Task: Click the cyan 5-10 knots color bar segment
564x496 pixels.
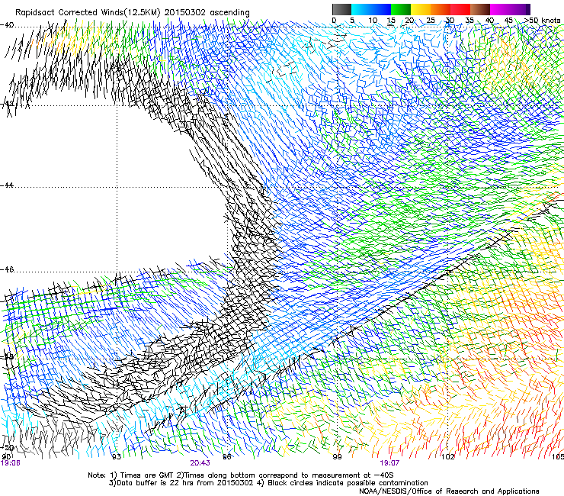Action: [x=361, y=9]
